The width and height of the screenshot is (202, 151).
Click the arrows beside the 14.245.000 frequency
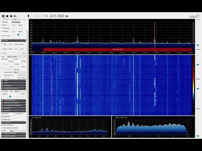[67, 16]
